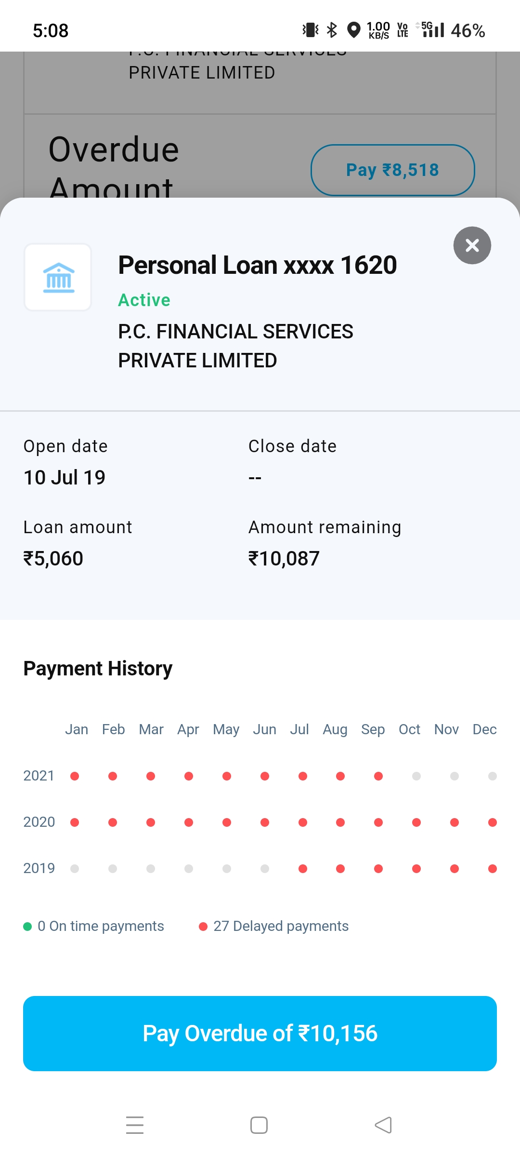Tap the 5G signal strength icon

pos(433,30)
